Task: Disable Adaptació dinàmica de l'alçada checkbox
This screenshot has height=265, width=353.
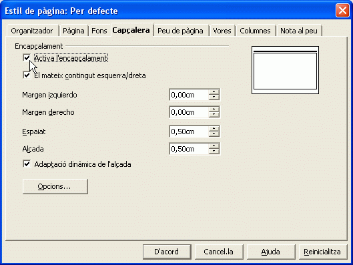Action: click(x=27, y=164)
